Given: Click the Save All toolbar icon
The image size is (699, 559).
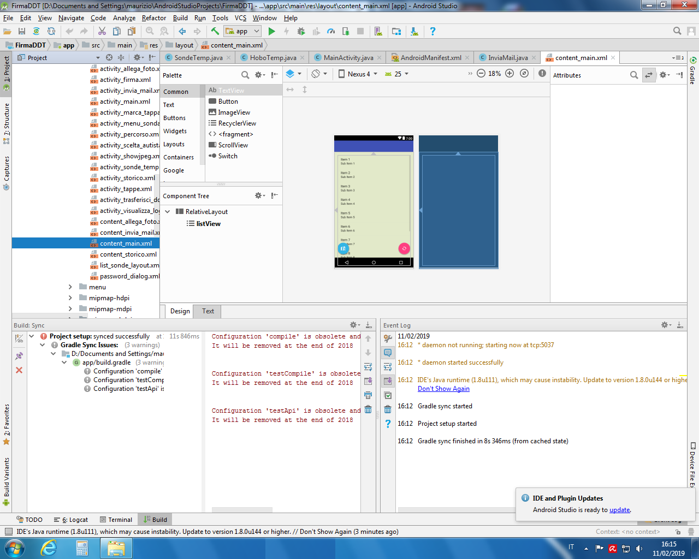Looking at the screenshot, I should click(22, 31).
